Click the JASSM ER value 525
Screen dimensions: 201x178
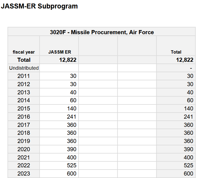point(72,165)
